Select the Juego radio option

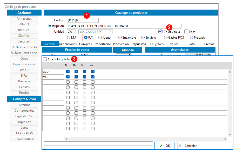100,38
